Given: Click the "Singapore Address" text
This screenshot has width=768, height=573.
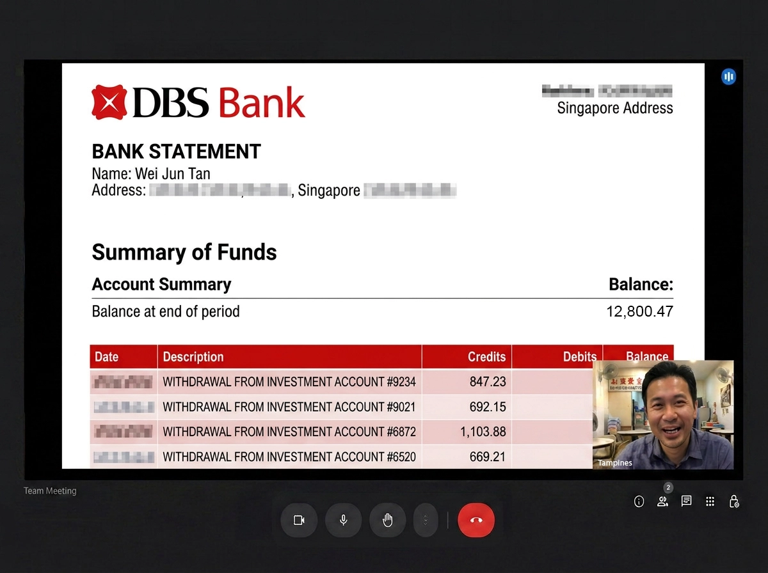Looking at the screenshot, I should (615, 108).
